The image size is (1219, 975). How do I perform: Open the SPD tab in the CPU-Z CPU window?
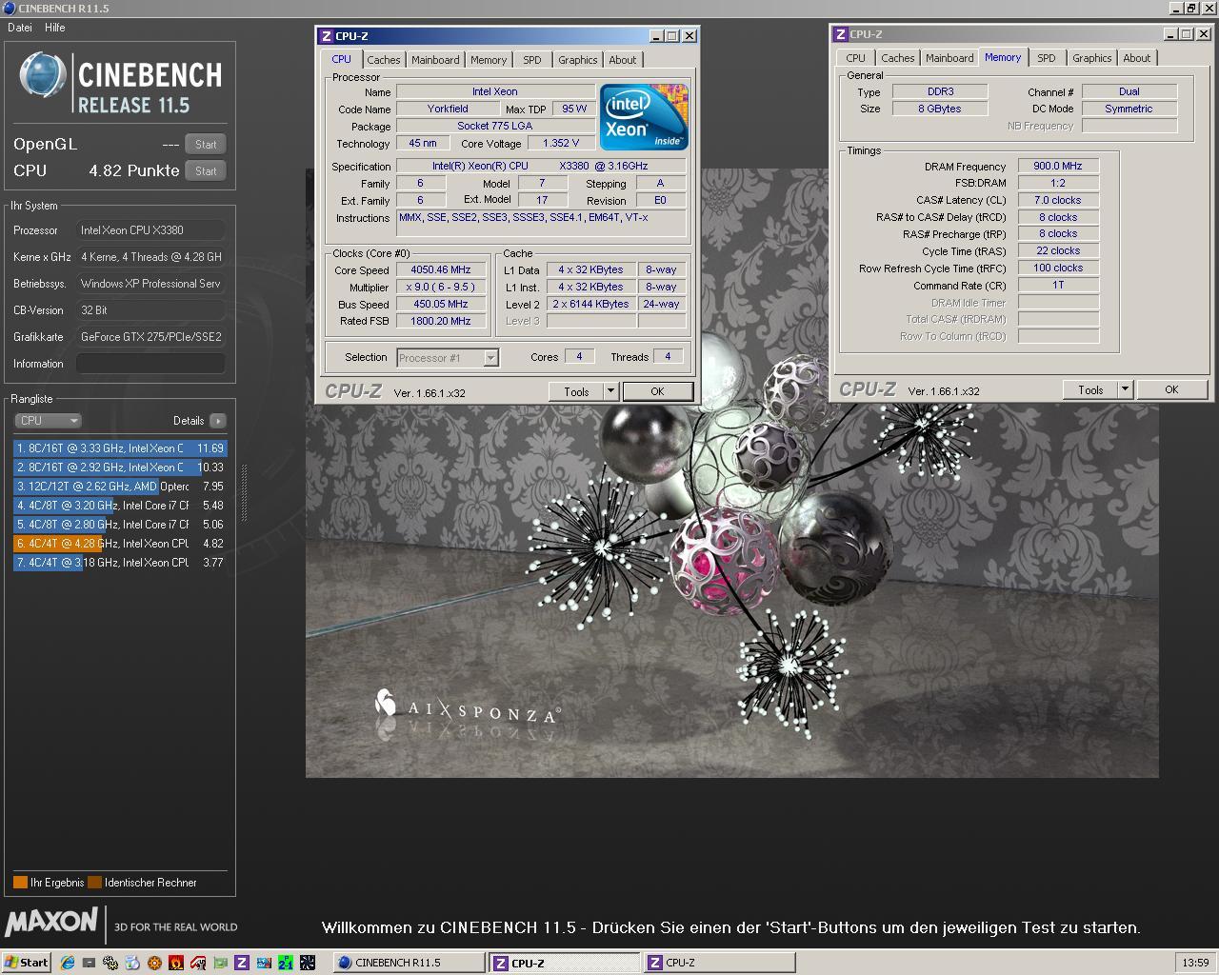point(532,60)
